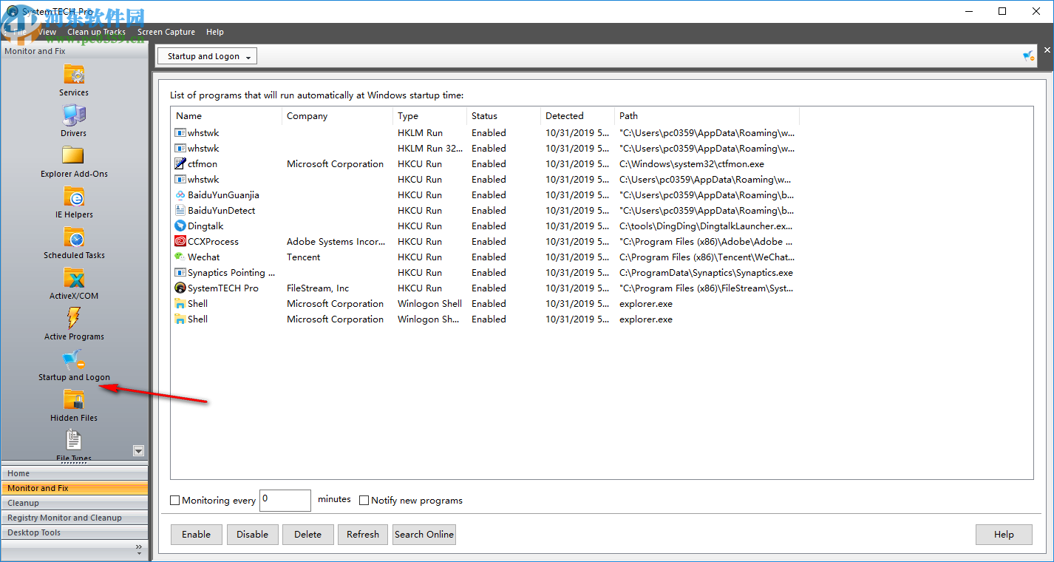1054x562 pixels.
Task: Sort list by Name column header
Action: coord(226,116)
